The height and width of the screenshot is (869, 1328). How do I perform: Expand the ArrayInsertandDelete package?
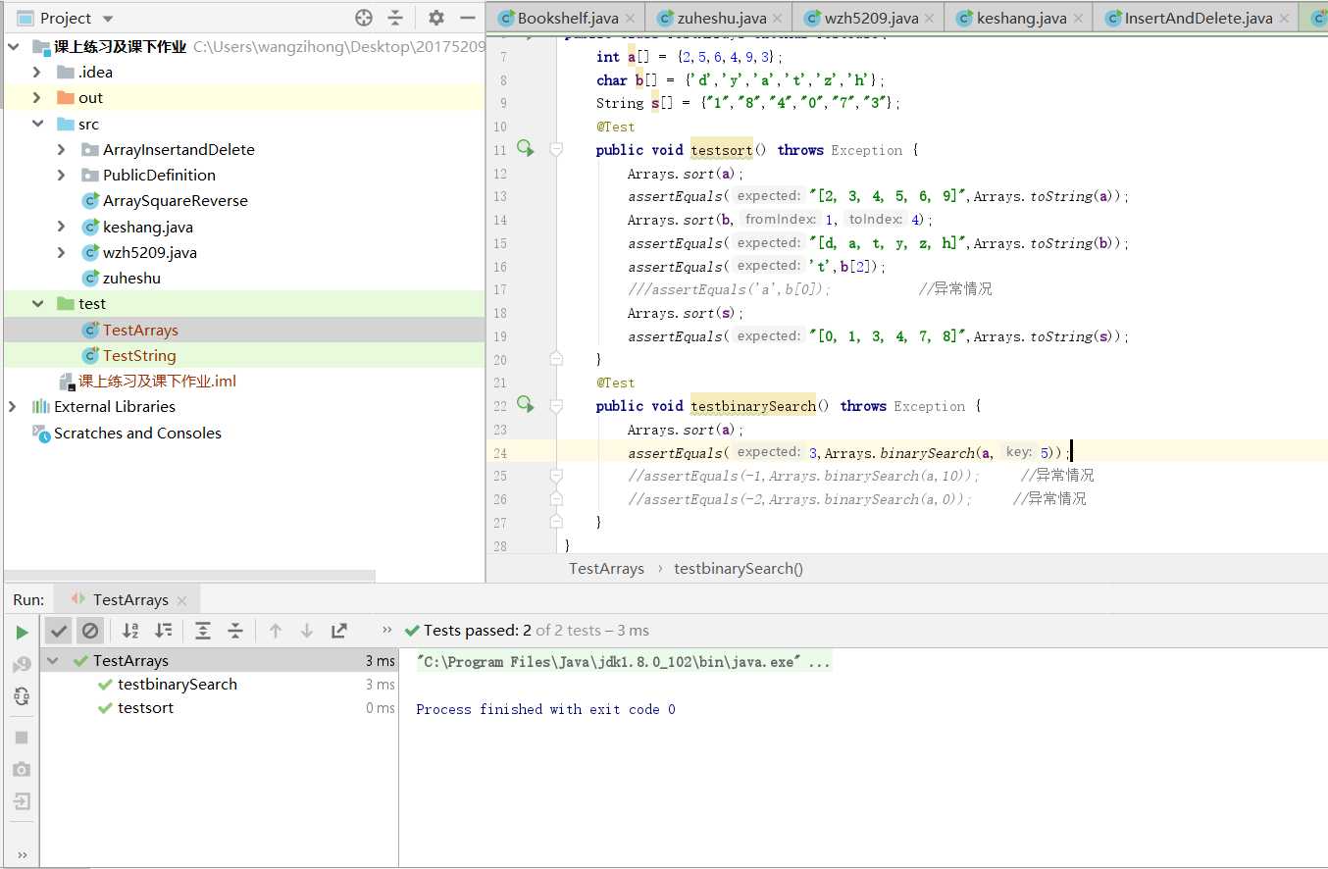[62, 149]
